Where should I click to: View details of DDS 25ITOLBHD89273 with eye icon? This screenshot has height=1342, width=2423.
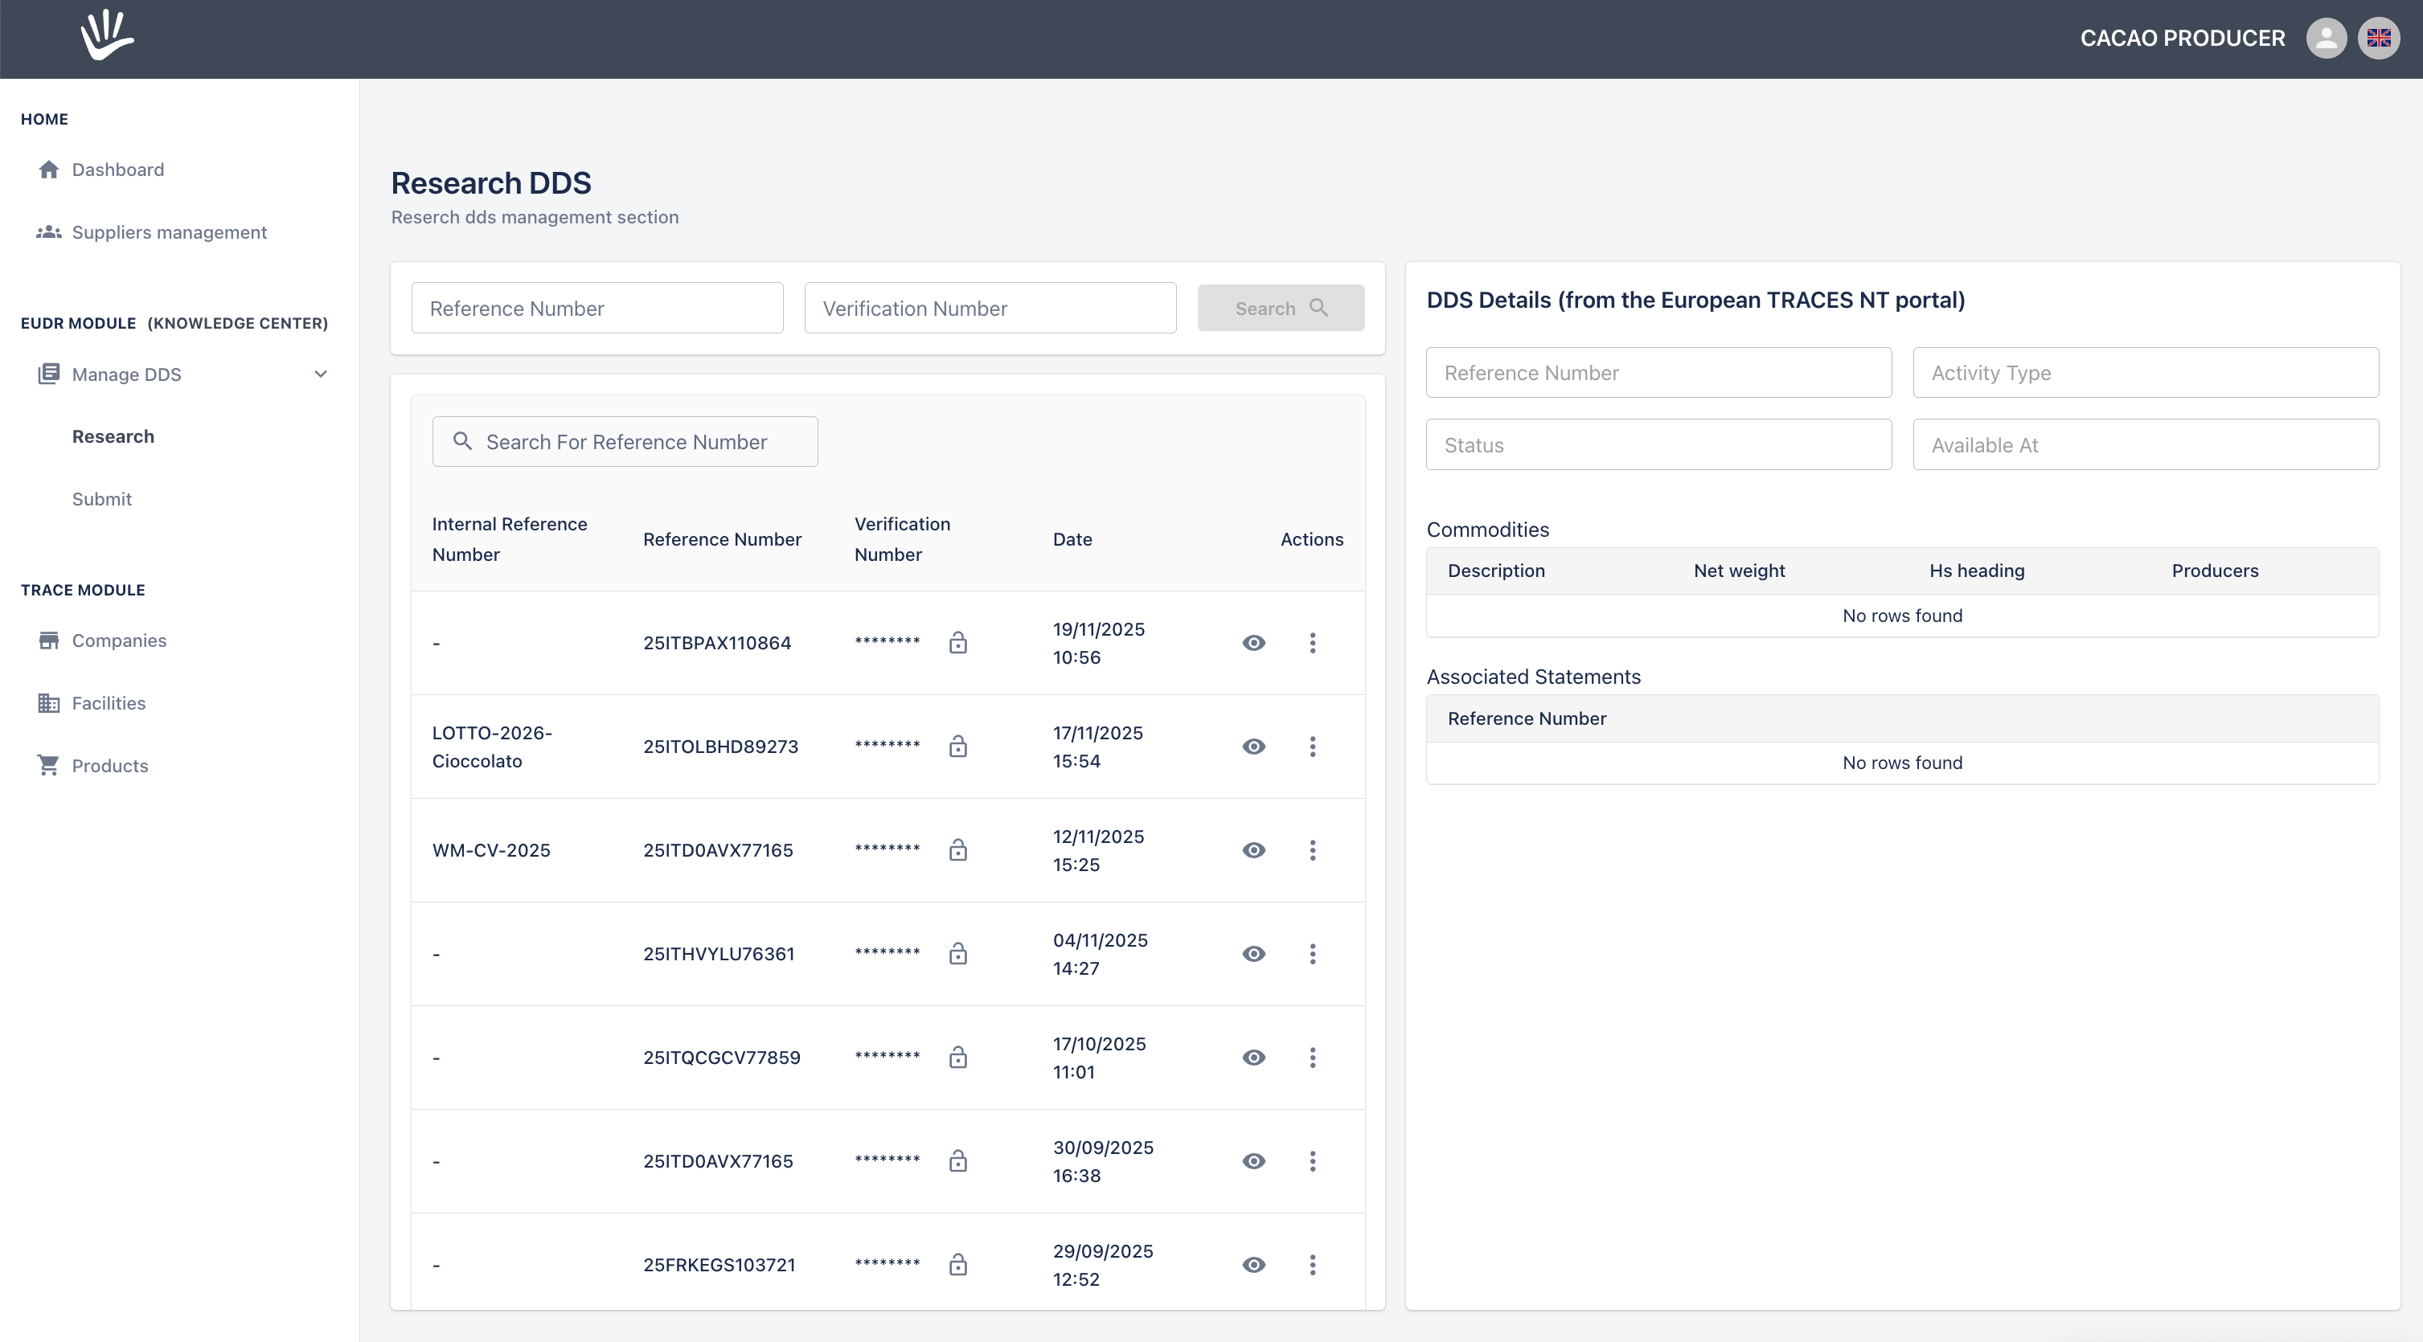coord(1254,746)
